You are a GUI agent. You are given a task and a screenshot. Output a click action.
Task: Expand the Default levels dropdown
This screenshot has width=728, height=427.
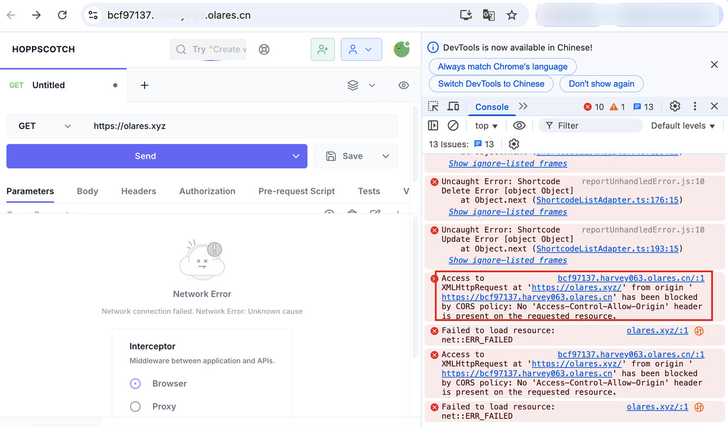pos(683,126)
